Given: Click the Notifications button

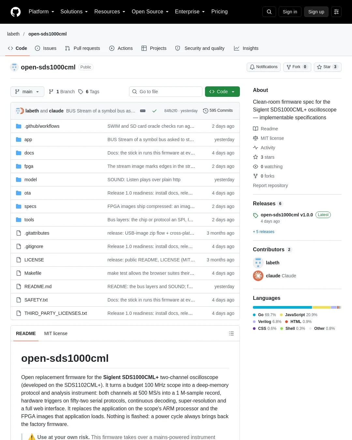Looking at the screenshot, I should [x=264, y=67].
